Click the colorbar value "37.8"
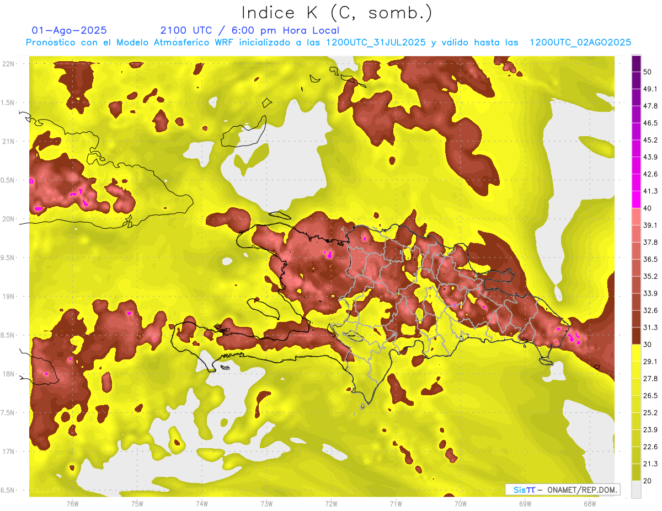662x511 pixels. coord(650,242)
